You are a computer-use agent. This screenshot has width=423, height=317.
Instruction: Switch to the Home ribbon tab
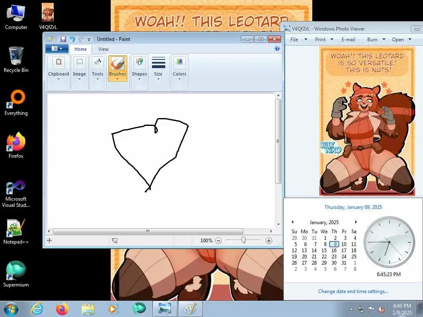click(x=81, y=49)
